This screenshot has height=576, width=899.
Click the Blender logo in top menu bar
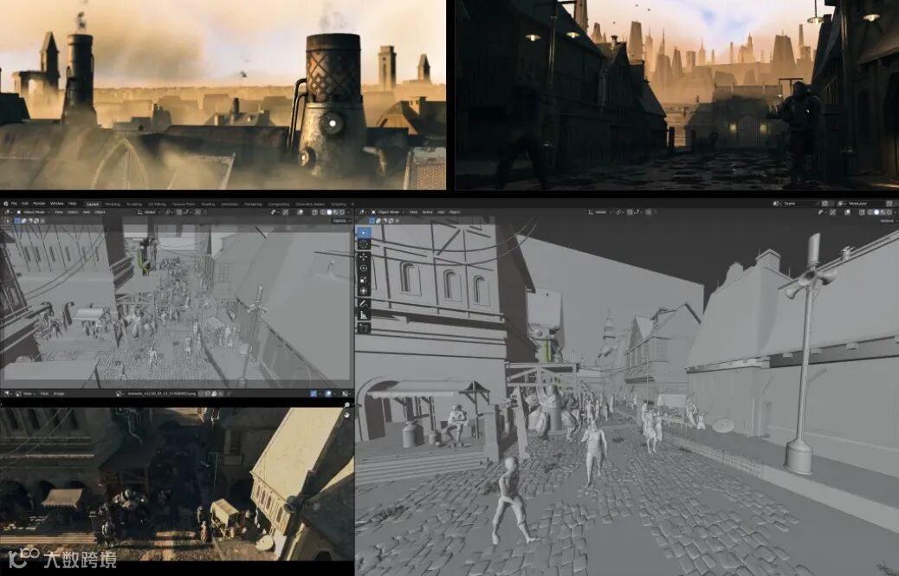point(6,204)
